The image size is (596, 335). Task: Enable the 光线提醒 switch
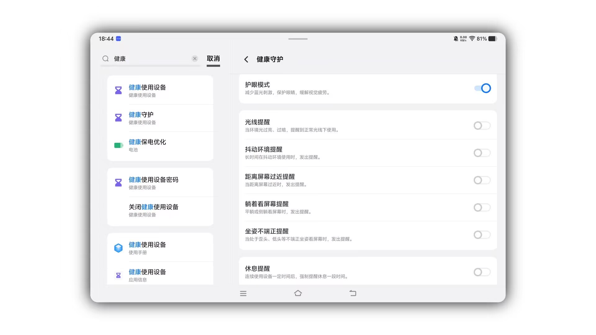(482, 126)
